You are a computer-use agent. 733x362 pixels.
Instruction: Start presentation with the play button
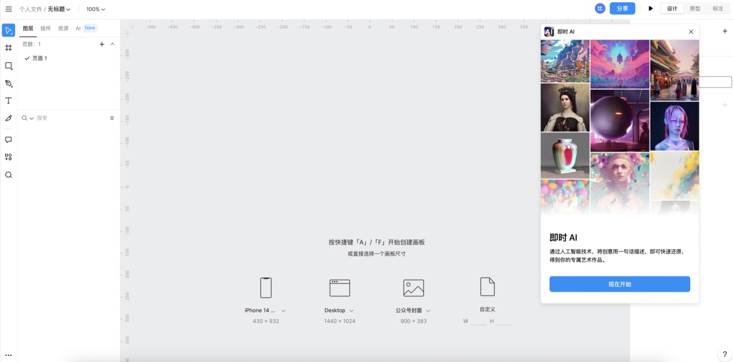coord(650,8)
